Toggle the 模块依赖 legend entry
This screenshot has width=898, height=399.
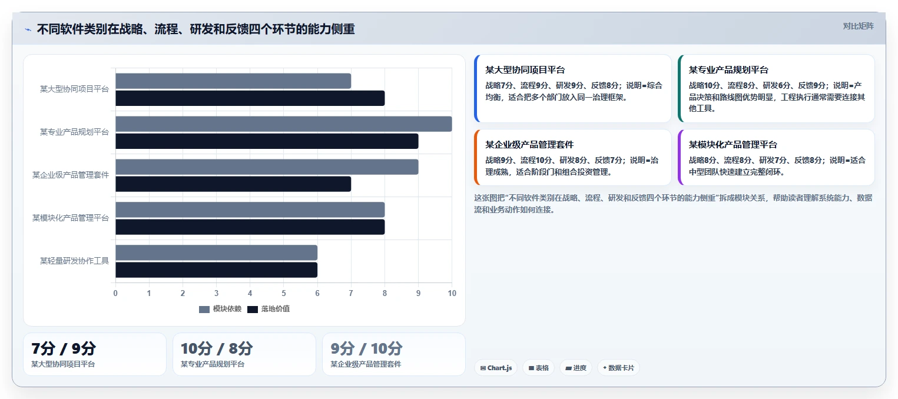220,309
